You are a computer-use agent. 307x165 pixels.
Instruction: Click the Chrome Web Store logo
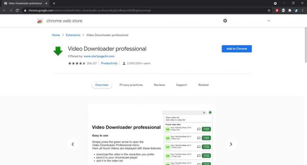click(40, 21)
